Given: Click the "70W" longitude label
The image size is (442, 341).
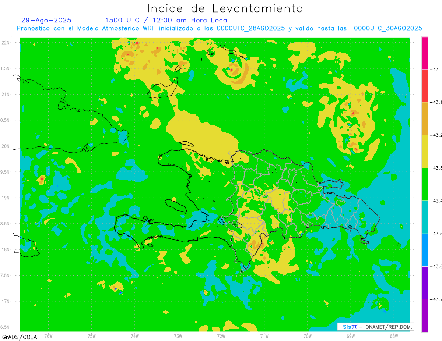Looking at the screenshot, I should pyautogui.click(x=307, y=336).
